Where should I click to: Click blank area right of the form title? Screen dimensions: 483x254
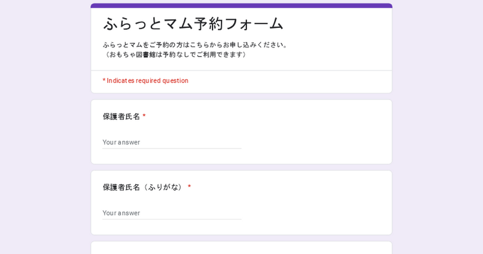(338, 24)
